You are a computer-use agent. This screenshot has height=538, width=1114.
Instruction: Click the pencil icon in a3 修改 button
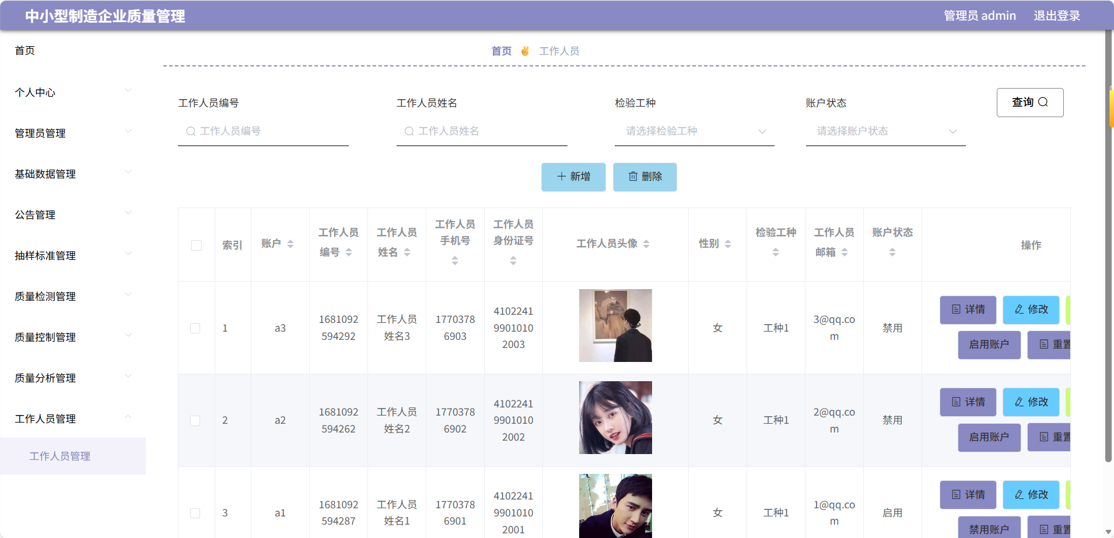click(1019, 310)
